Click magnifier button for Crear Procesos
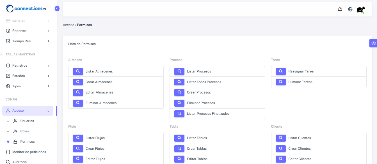Image resolution: width=377 pixels, height=164 pixels. tap(179, 92)
